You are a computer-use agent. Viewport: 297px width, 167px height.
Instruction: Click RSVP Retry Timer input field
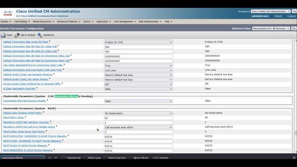138,118
